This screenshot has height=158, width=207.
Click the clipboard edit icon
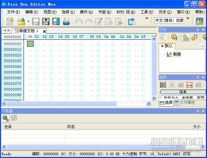coord(98,21)
